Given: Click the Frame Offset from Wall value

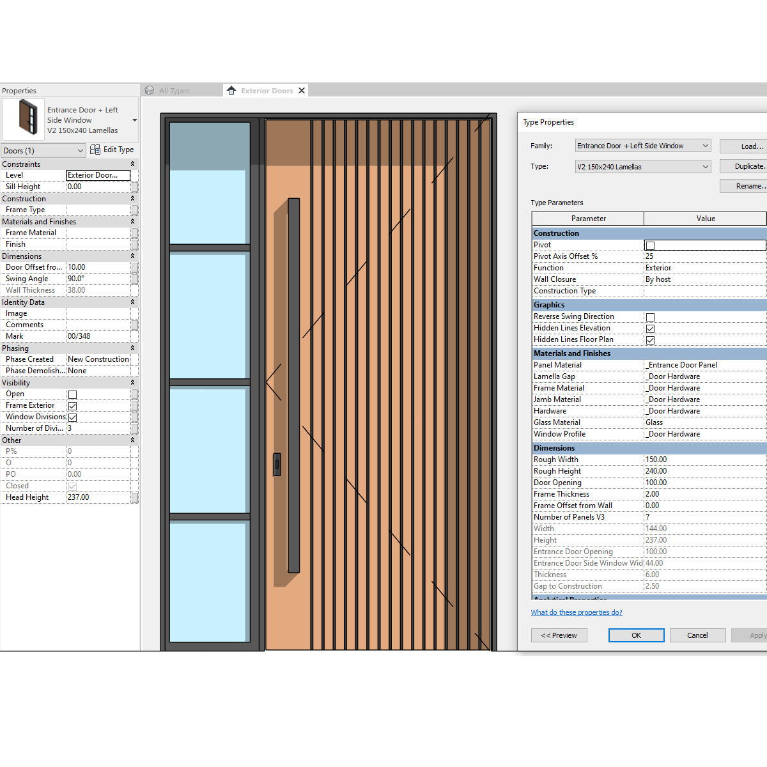Looking at the screenshot, I should pos(705,506).
